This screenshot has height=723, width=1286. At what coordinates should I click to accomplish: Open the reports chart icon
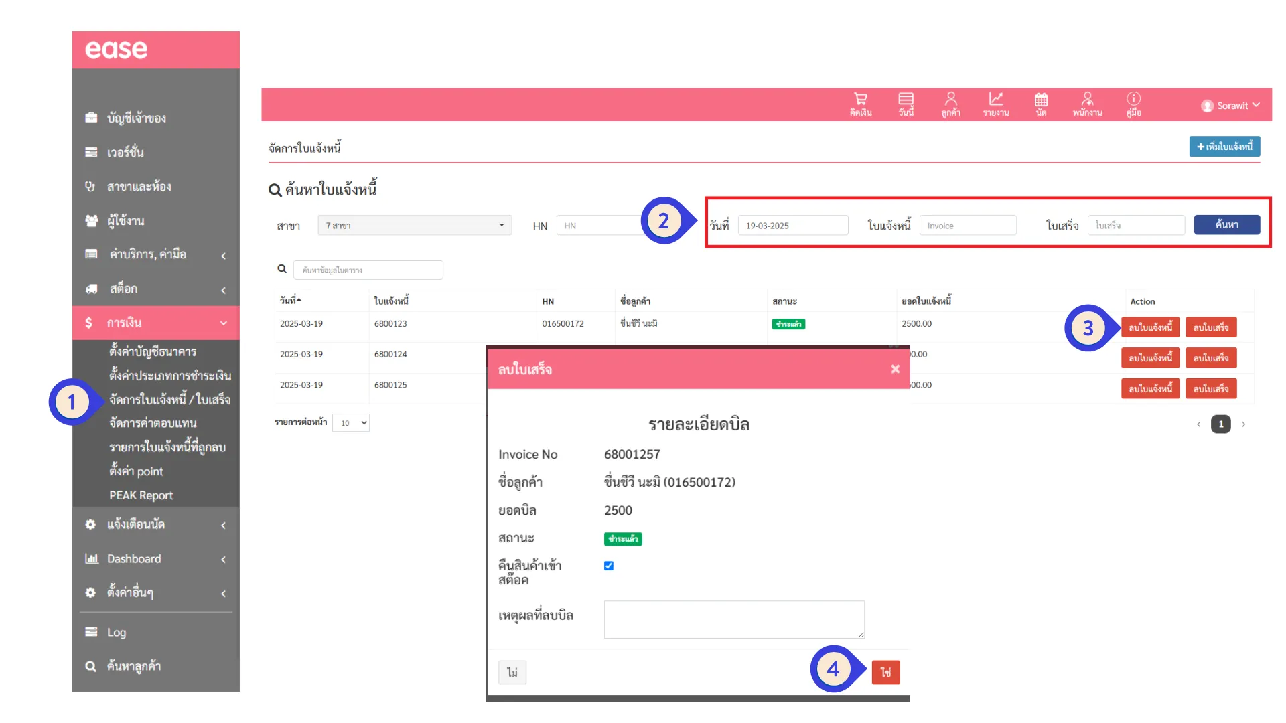[x=996, y=104]
